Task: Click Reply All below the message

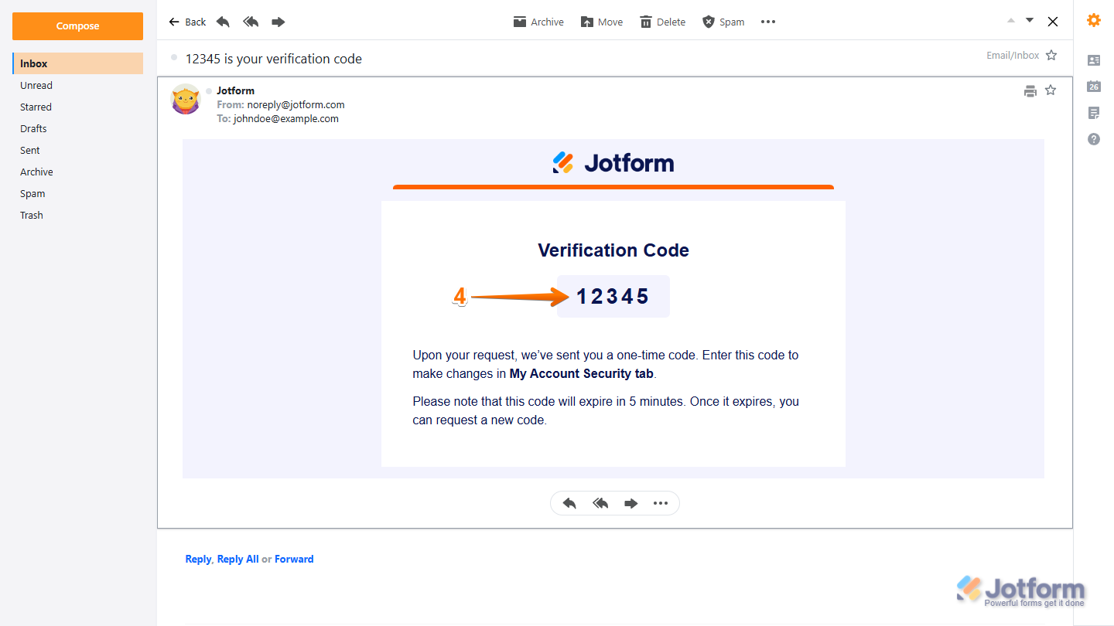Action: pyautogui.click(x=237, y=559)
